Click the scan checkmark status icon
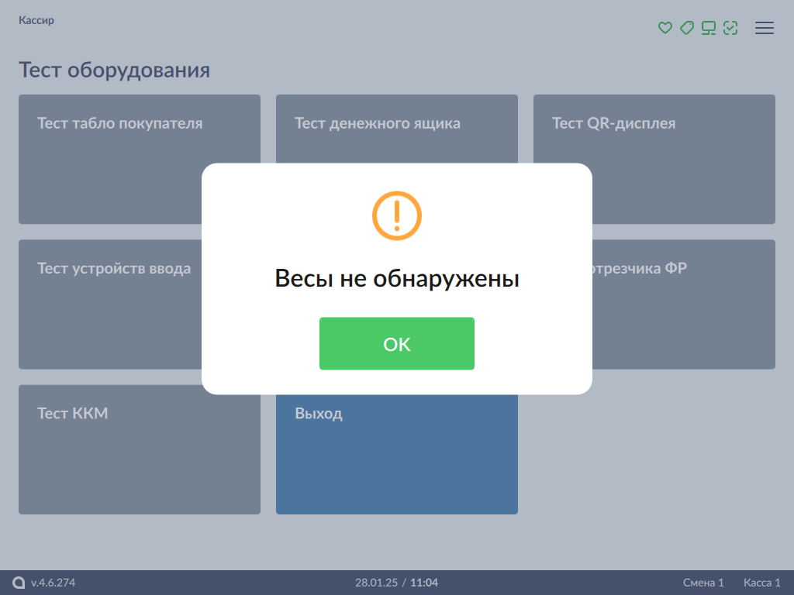Image resolution: width=794 pixels, height=595 pixels. tap(730, 28)
